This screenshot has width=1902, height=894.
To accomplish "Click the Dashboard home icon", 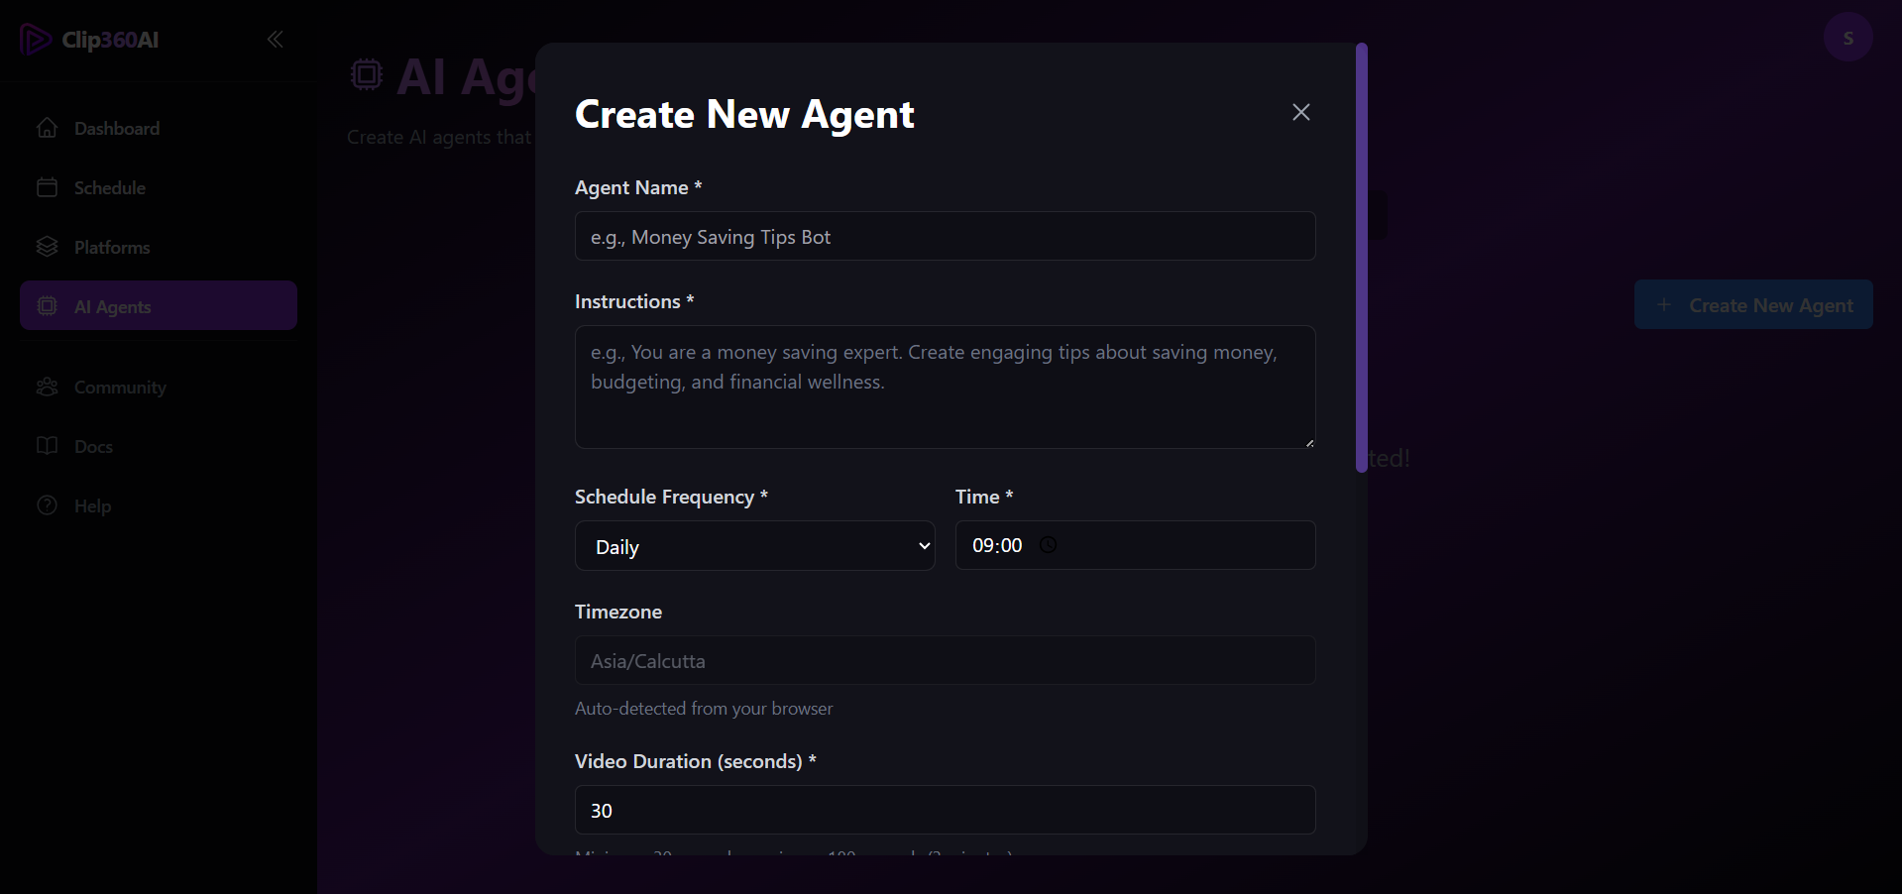I will [x=47, y=128].
